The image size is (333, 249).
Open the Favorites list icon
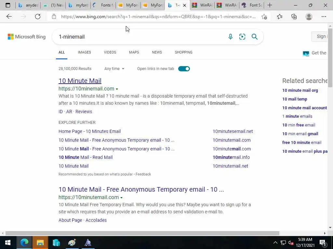pos(279,17)
